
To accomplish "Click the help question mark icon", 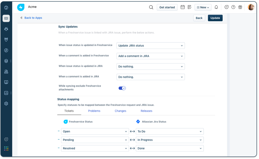I will click(233, 7).
